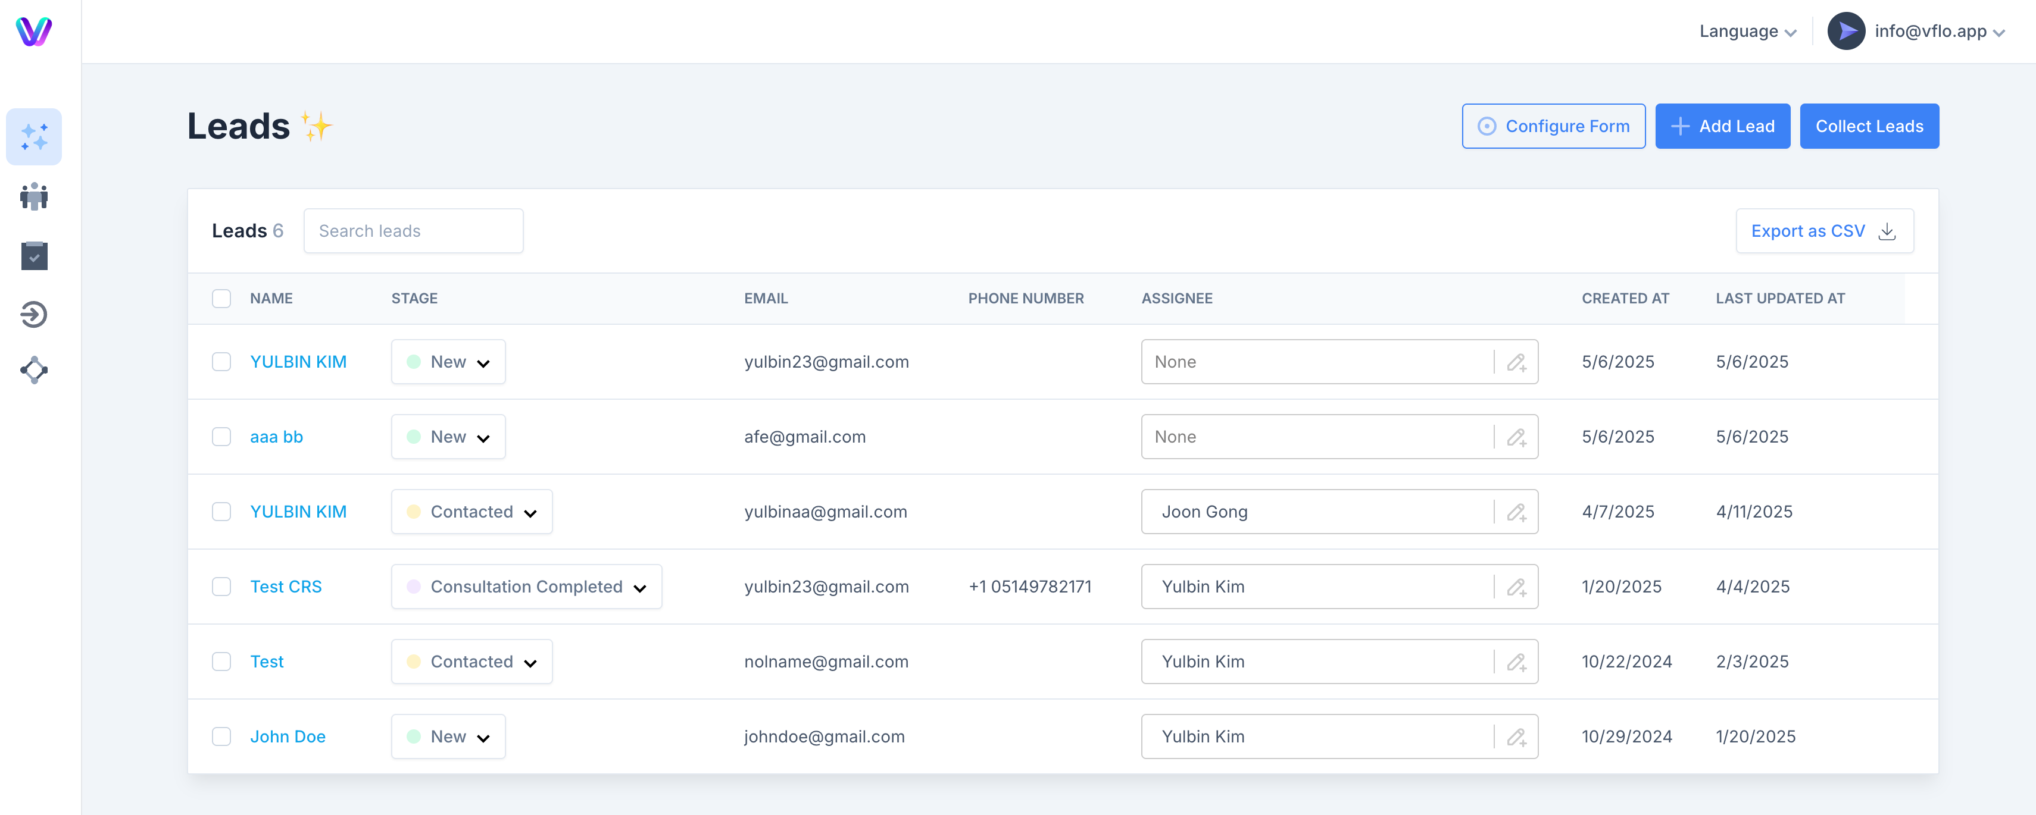Click the PHONE NUMBER column header

1026,299
